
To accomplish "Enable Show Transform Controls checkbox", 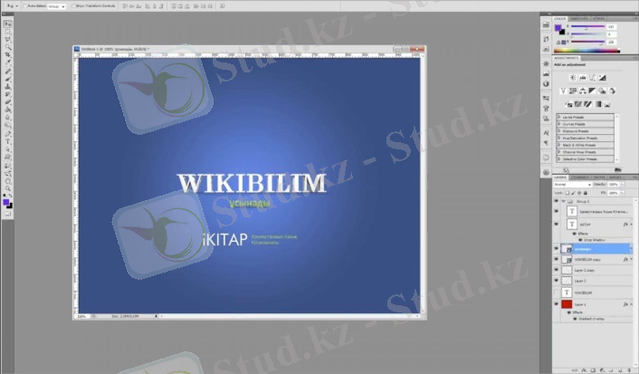I will 73,6.
